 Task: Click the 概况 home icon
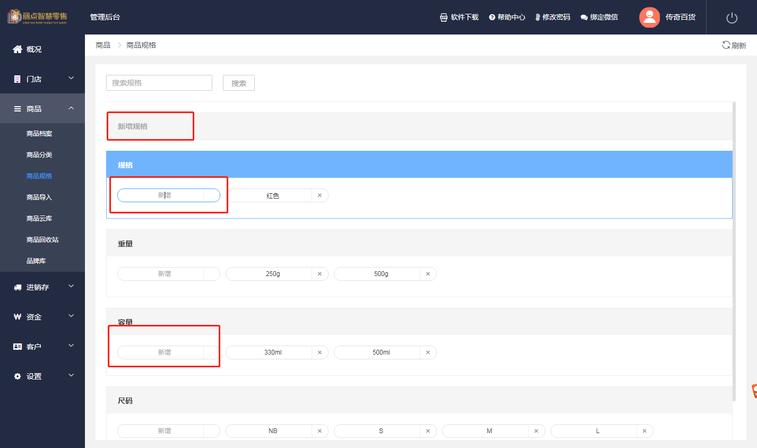point(18,49)
